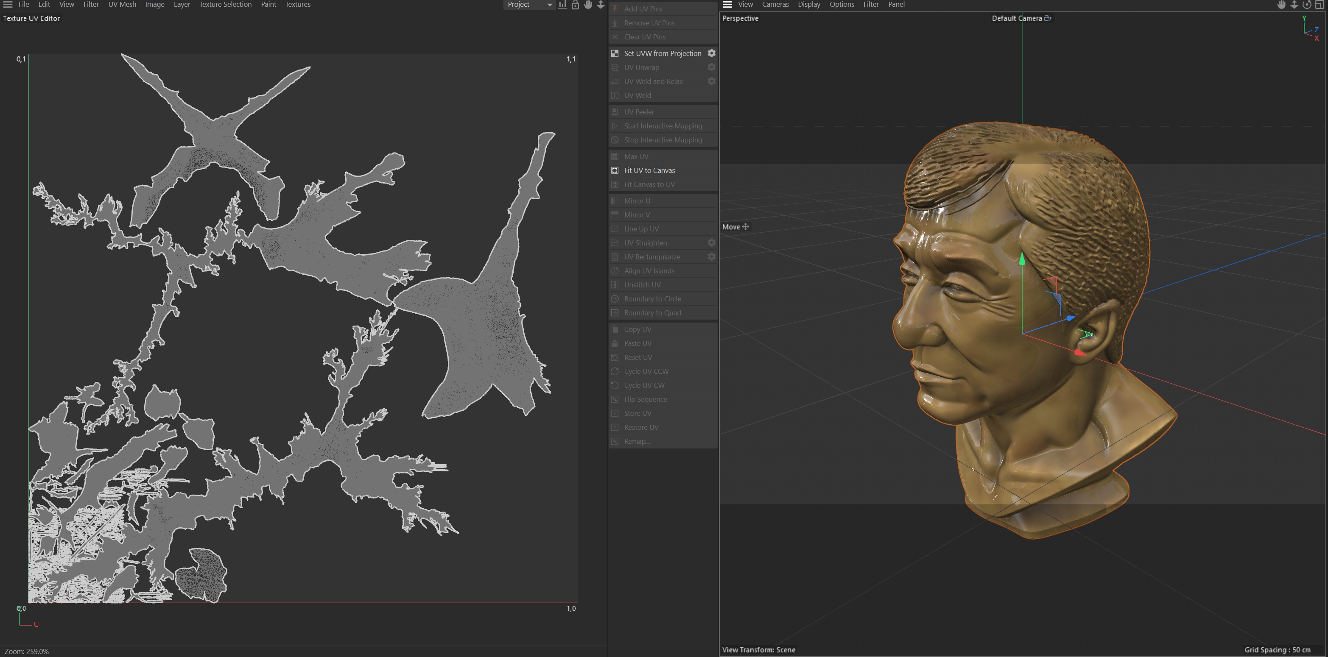
Task: Click the Default Camera link icon
Action: click(x=1048, y=18)
